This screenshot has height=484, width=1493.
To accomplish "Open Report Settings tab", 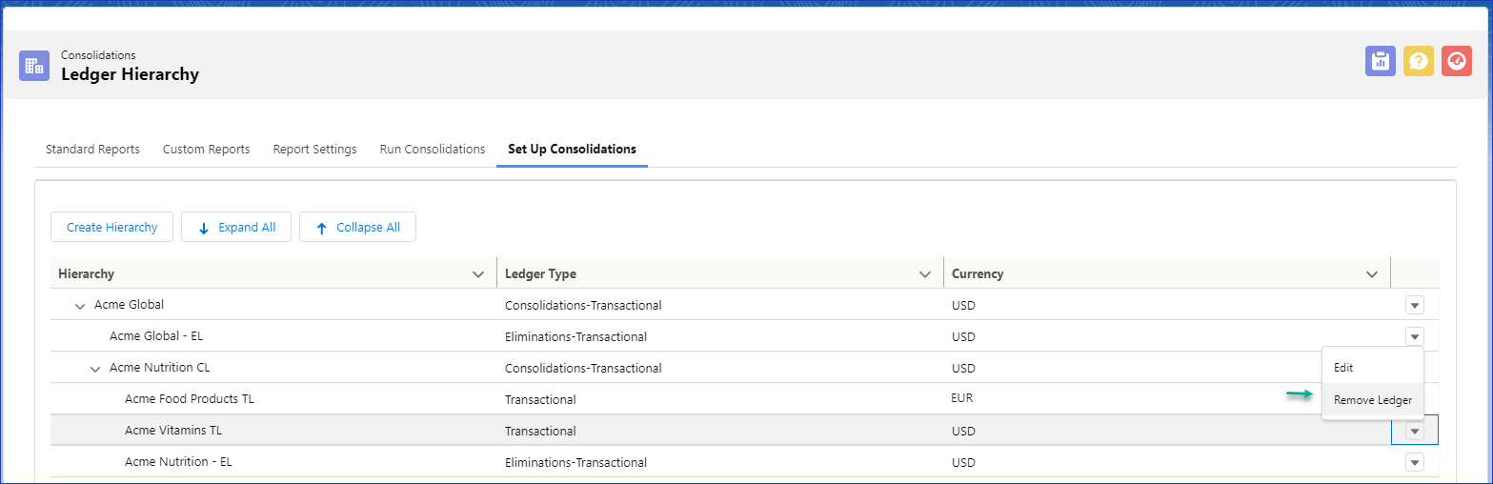I will pos(314,150).
